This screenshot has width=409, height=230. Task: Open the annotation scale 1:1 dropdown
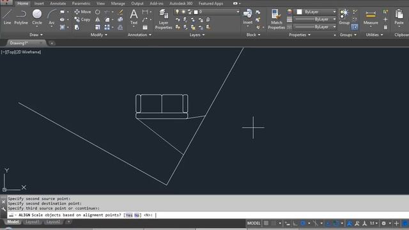pos(374,223)
